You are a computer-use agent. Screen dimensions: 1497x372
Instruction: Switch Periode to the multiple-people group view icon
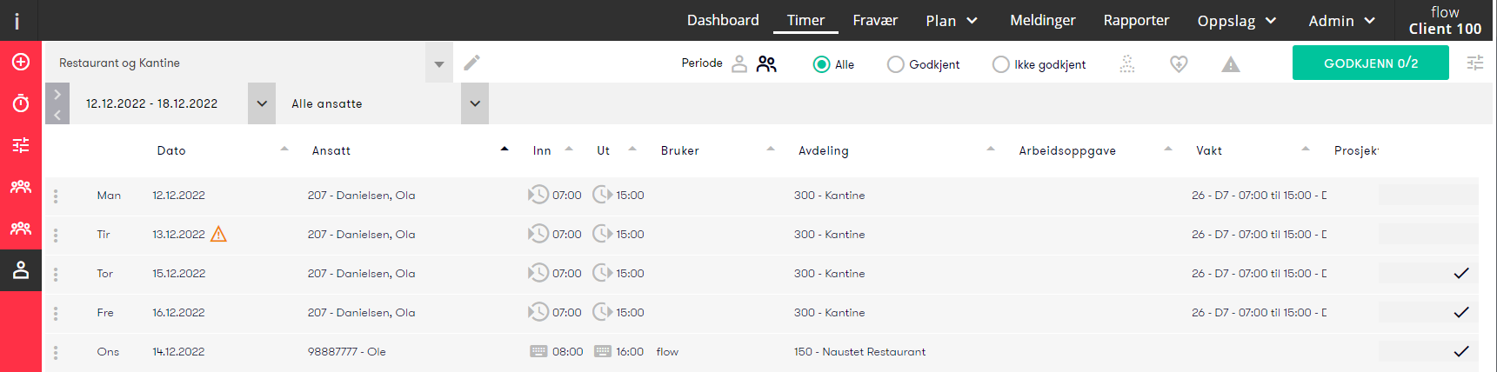point(766,63)
